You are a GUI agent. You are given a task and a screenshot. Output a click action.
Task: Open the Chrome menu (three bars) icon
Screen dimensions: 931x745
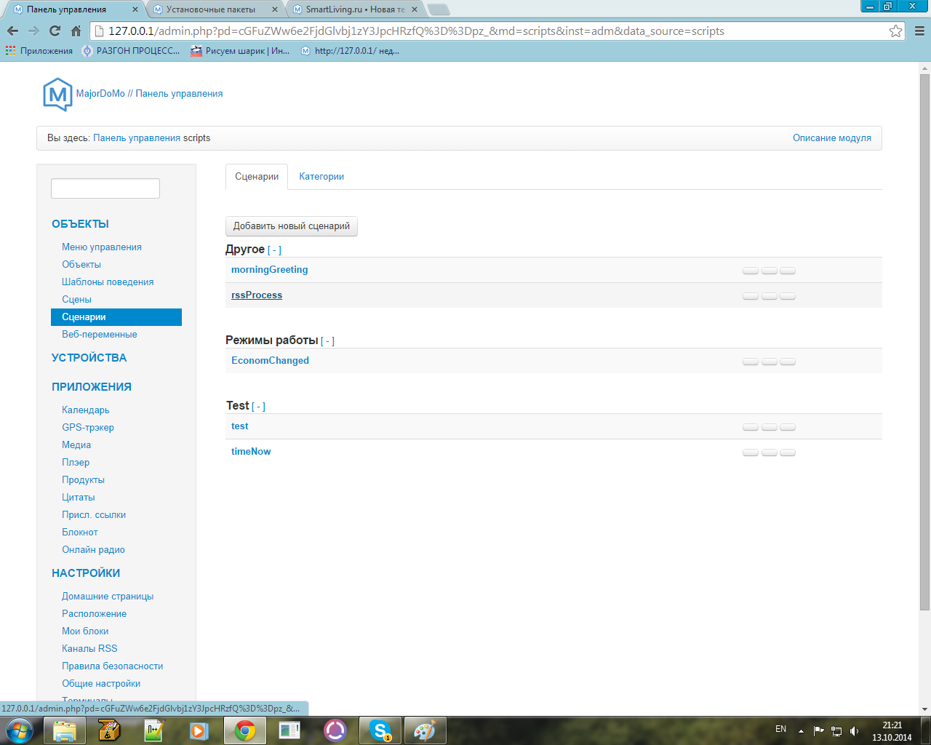(x=919, y=31)
